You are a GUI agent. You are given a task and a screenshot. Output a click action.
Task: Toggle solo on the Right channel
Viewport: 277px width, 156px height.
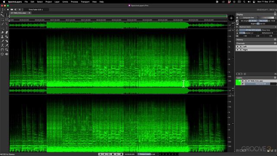pyautogui.click(x=241, y=50)
